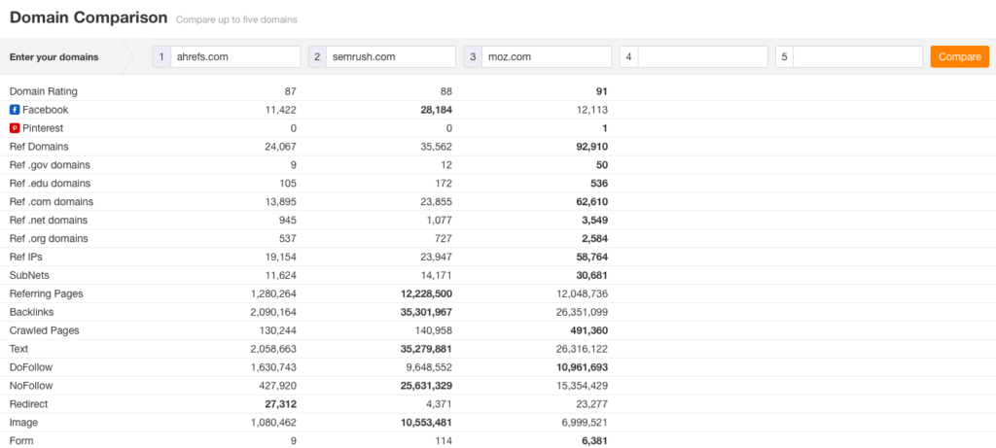
Task: Click the Ref .gov domains label
Action: click(50, 165)
